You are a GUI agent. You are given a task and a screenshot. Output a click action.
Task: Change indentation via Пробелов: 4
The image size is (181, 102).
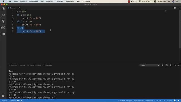click(150, 101)
